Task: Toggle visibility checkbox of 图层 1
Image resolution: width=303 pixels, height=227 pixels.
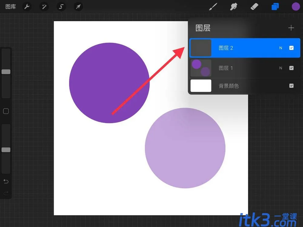Action: (291, 68)
